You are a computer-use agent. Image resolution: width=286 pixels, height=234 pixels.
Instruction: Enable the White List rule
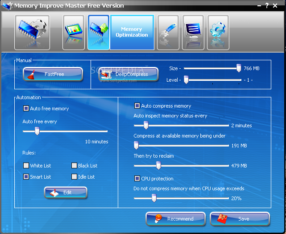[26, 166]
